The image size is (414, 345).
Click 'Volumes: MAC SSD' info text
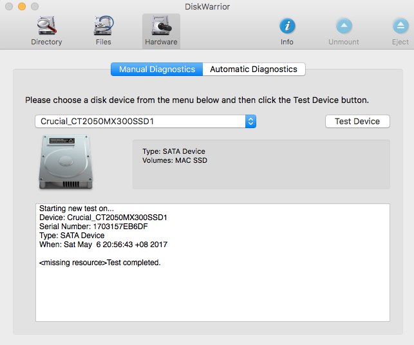coord(174,160)
